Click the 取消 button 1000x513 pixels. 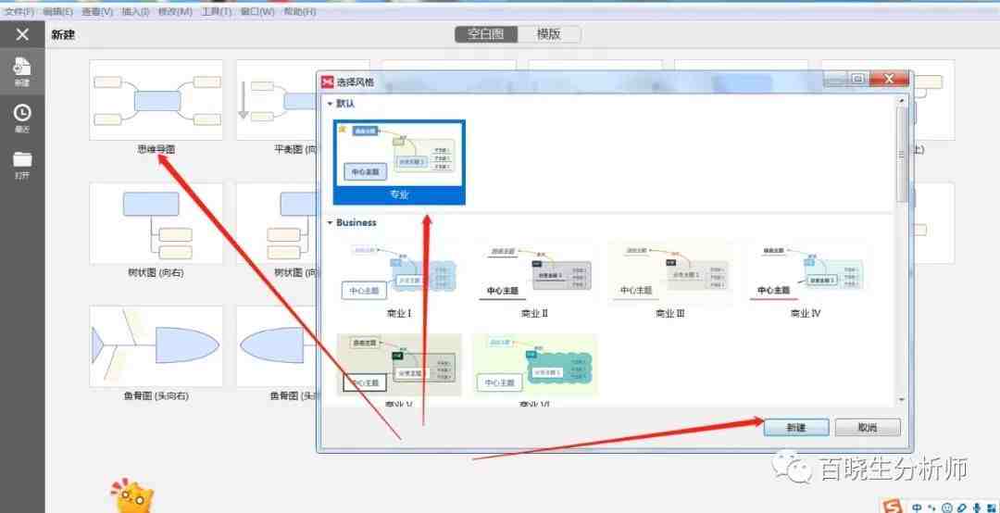(x=868, y=428)
